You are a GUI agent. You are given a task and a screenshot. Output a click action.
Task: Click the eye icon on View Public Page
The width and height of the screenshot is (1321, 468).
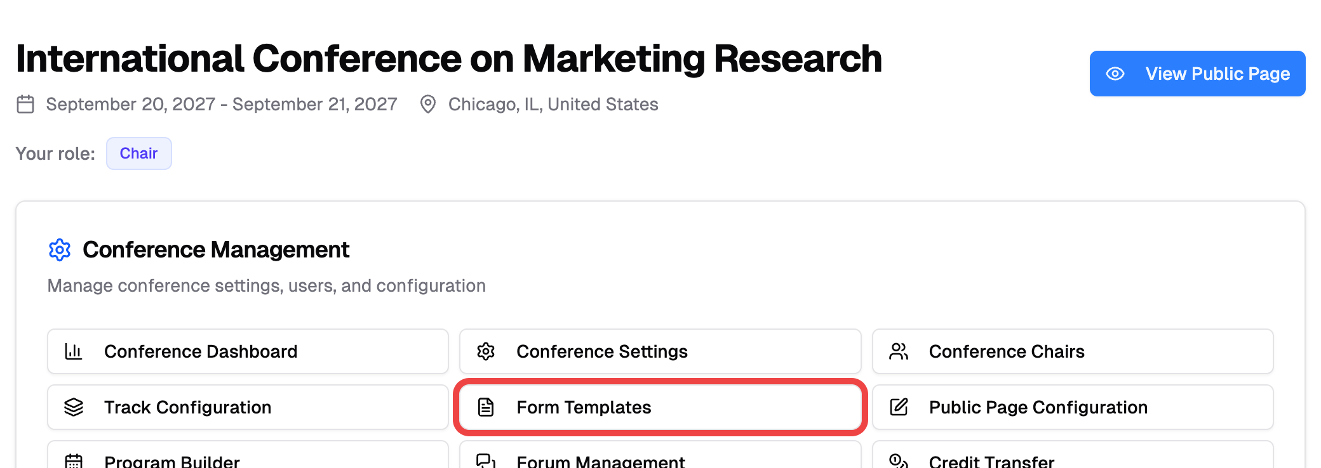click(1115, 74)
